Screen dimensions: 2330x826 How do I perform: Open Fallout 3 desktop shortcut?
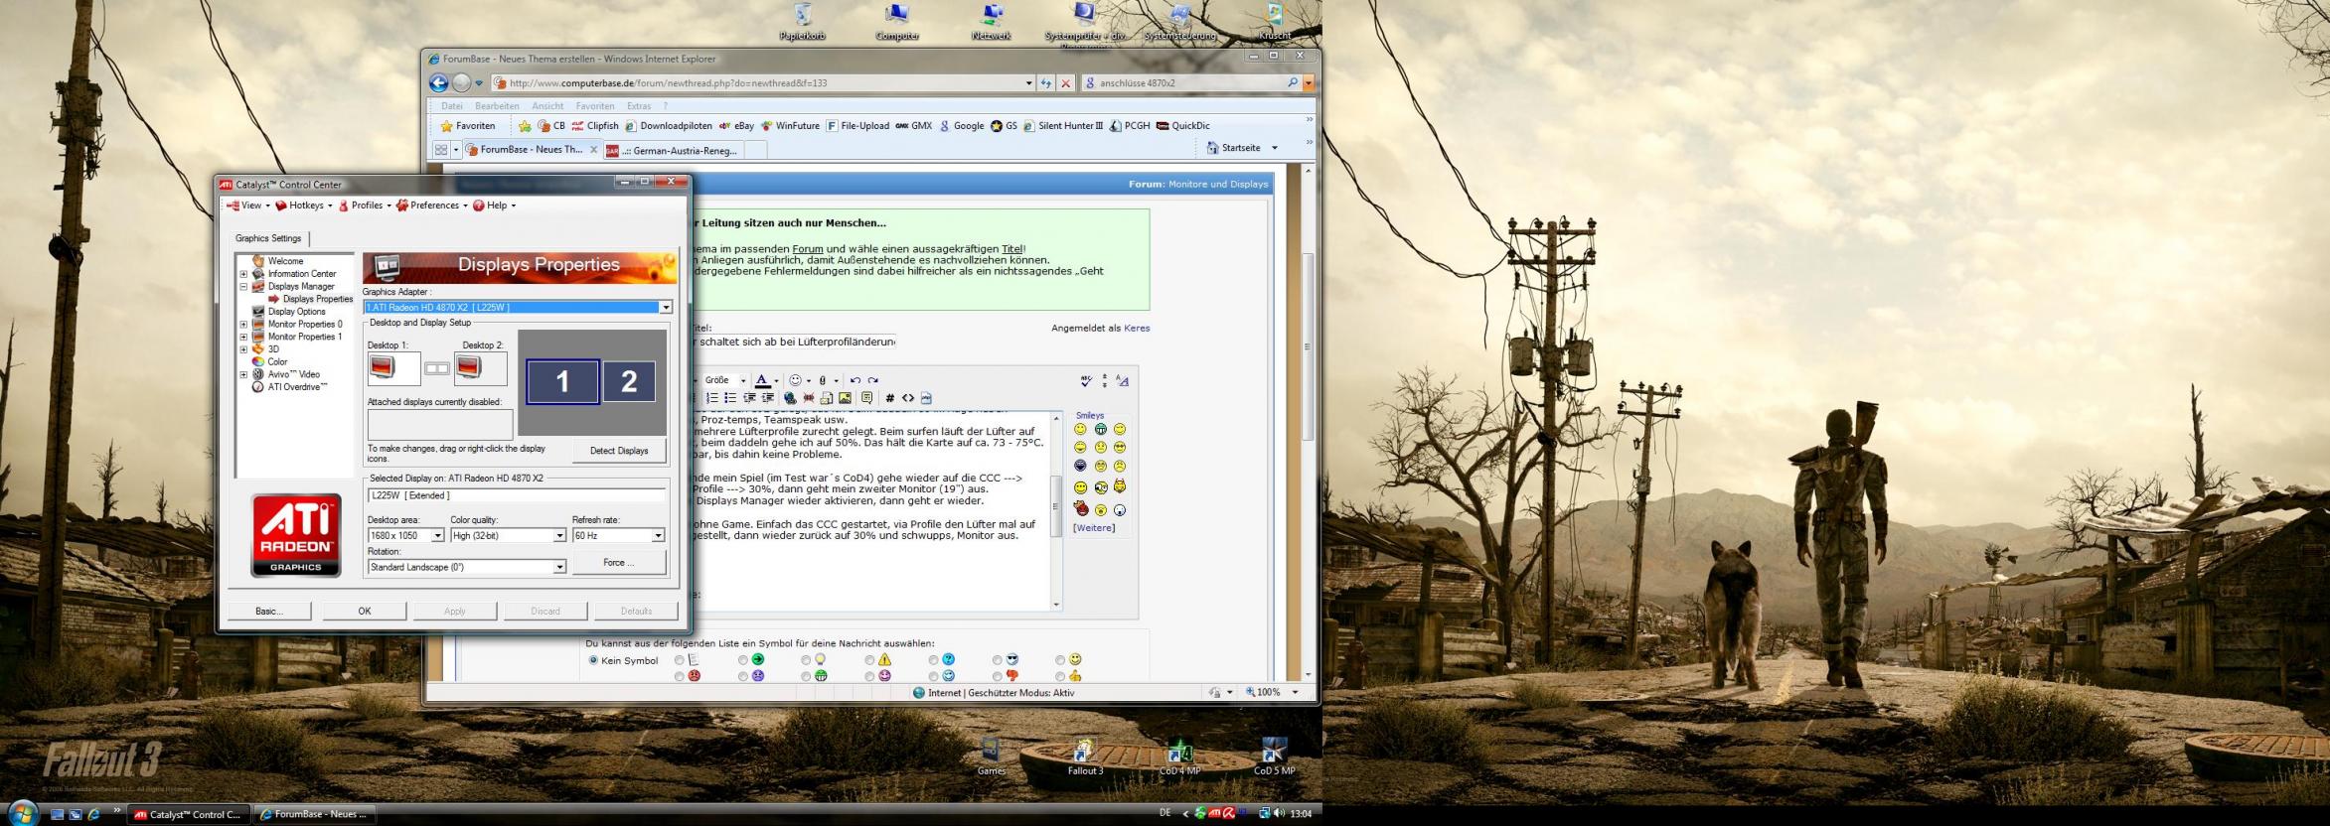[x=1085, y=757]
